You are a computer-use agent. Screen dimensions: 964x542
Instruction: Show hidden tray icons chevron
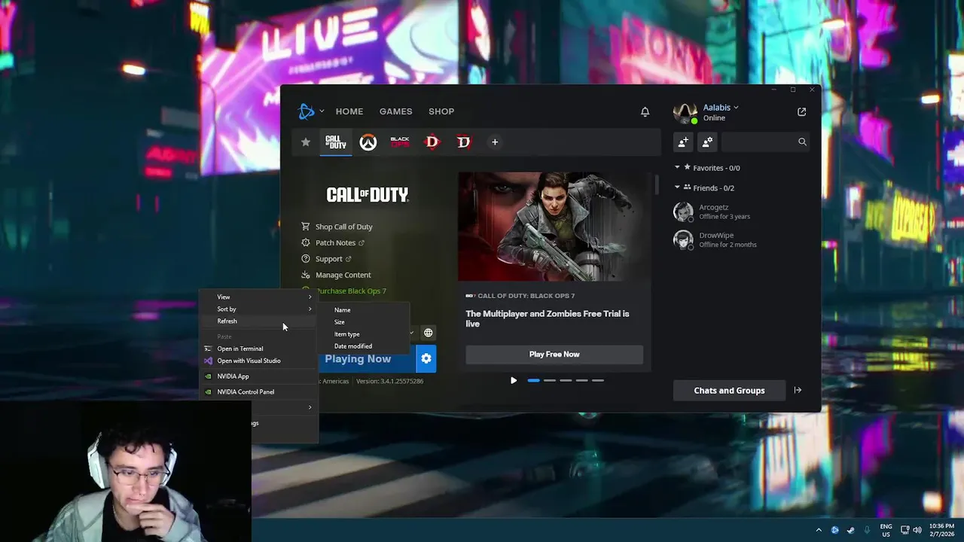coord(819,530)
